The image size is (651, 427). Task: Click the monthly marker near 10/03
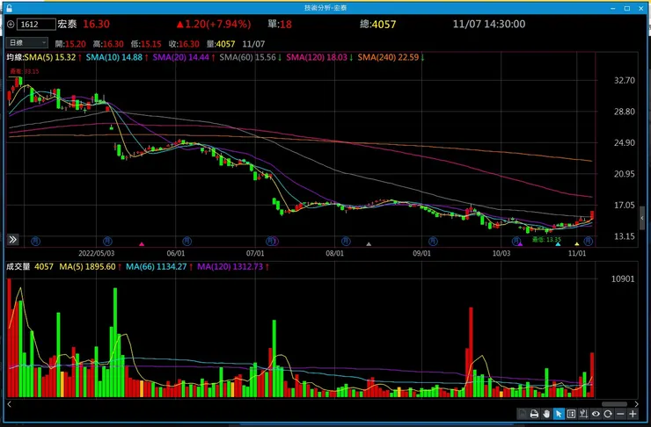point(516,241)
